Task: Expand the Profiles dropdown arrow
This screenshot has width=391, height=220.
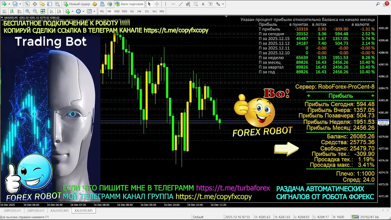Action: [x=20, y=4]
